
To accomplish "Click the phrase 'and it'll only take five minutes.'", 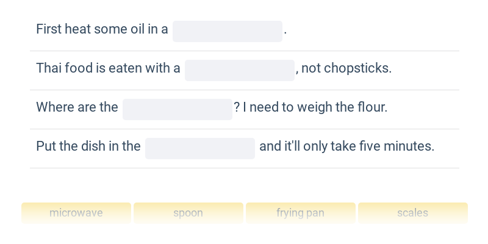I will (346, 146).
